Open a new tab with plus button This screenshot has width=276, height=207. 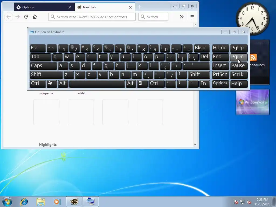[x=140, y=7]
